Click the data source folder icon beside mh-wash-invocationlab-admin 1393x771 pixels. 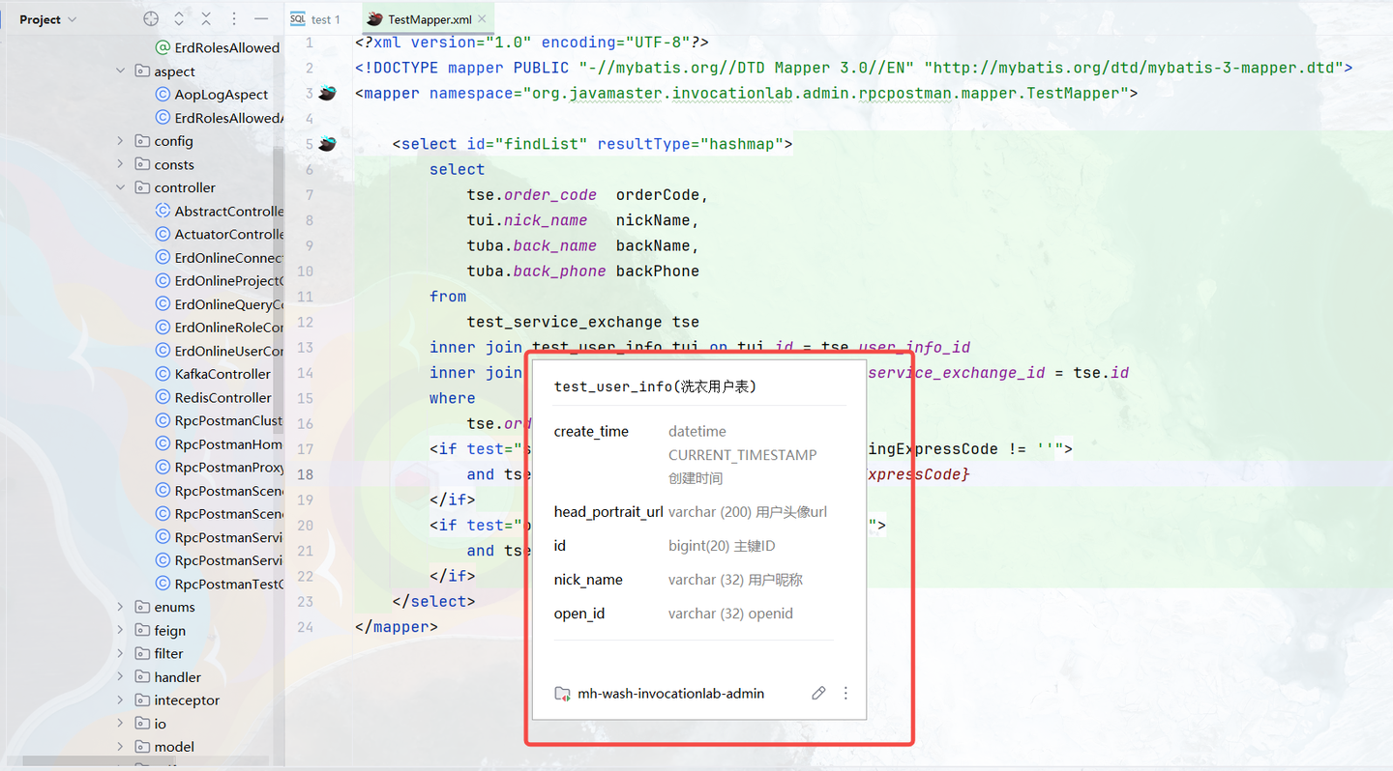click(x=563, y=693)
